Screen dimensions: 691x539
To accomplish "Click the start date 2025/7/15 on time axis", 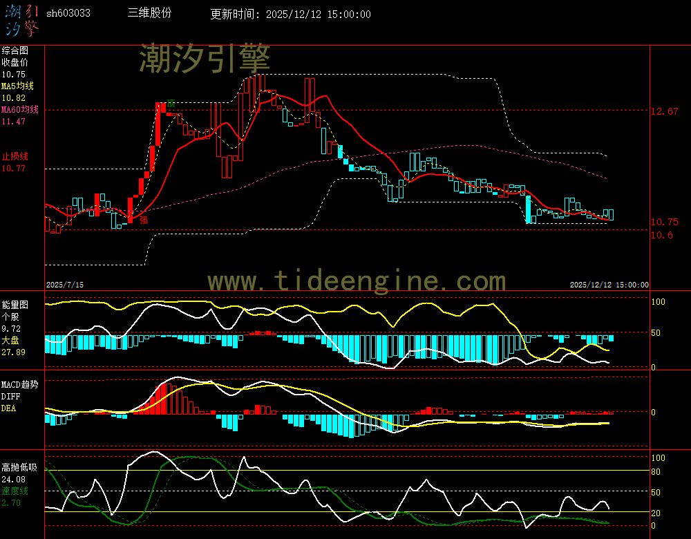I will [64, 285].
